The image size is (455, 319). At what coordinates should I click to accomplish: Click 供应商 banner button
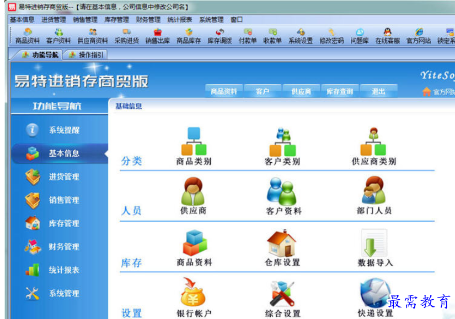[x=301, y=91]
